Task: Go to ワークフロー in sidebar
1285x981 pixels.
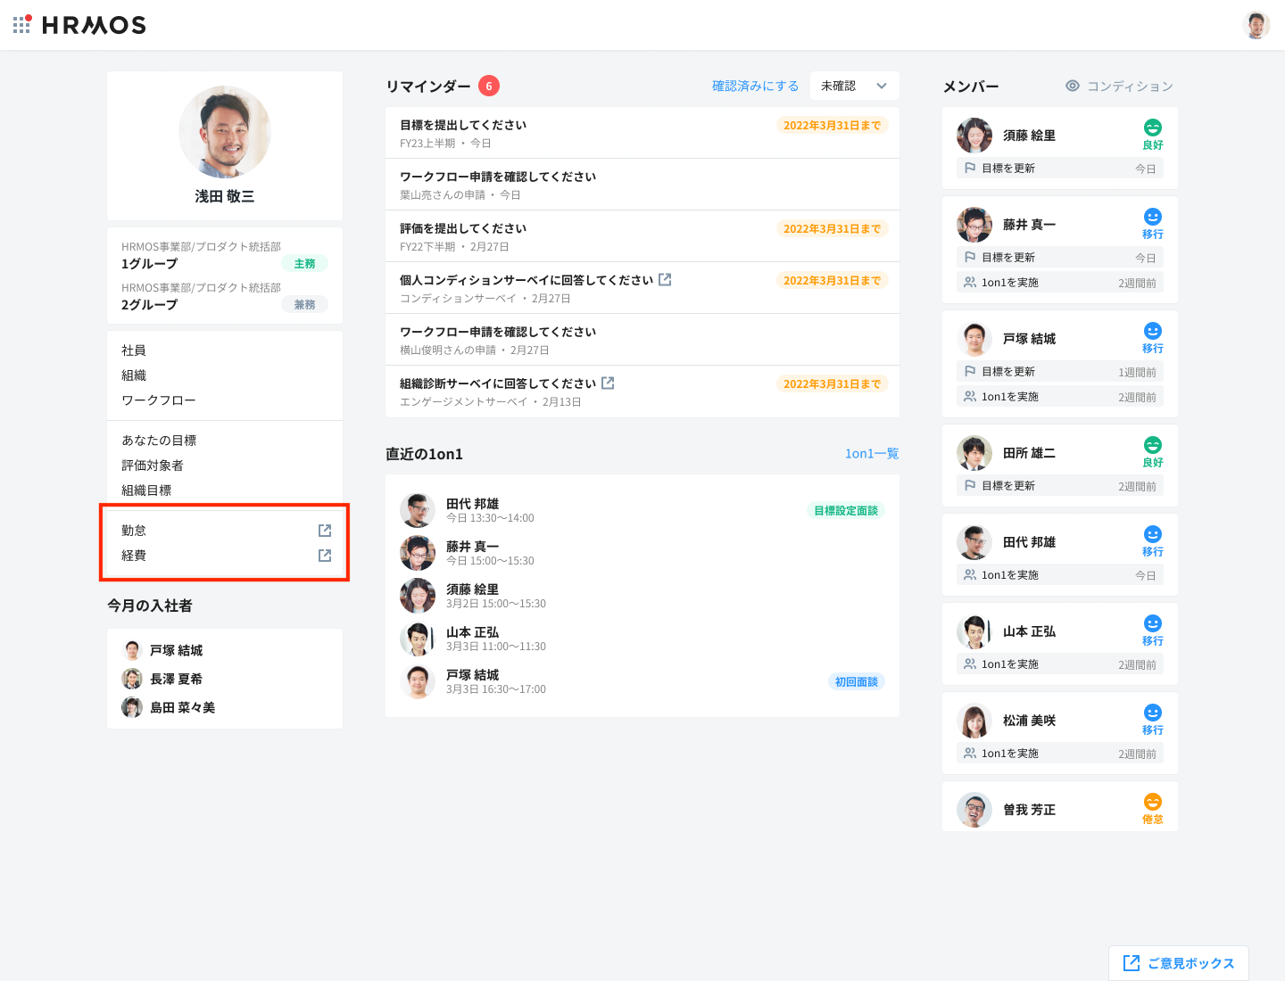Action: [158, 400]
